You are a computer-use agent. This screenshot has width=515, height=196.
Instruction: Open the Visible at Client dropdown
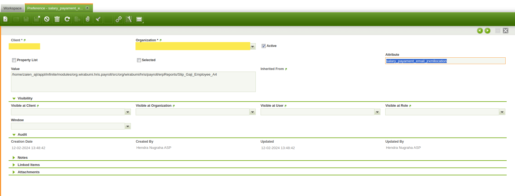pos(128,112)
